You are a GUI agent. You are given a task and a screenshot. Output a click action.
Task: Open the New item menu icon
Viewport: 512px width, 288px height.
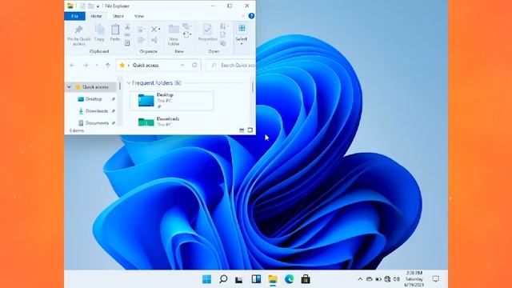(x=186, y=26)
